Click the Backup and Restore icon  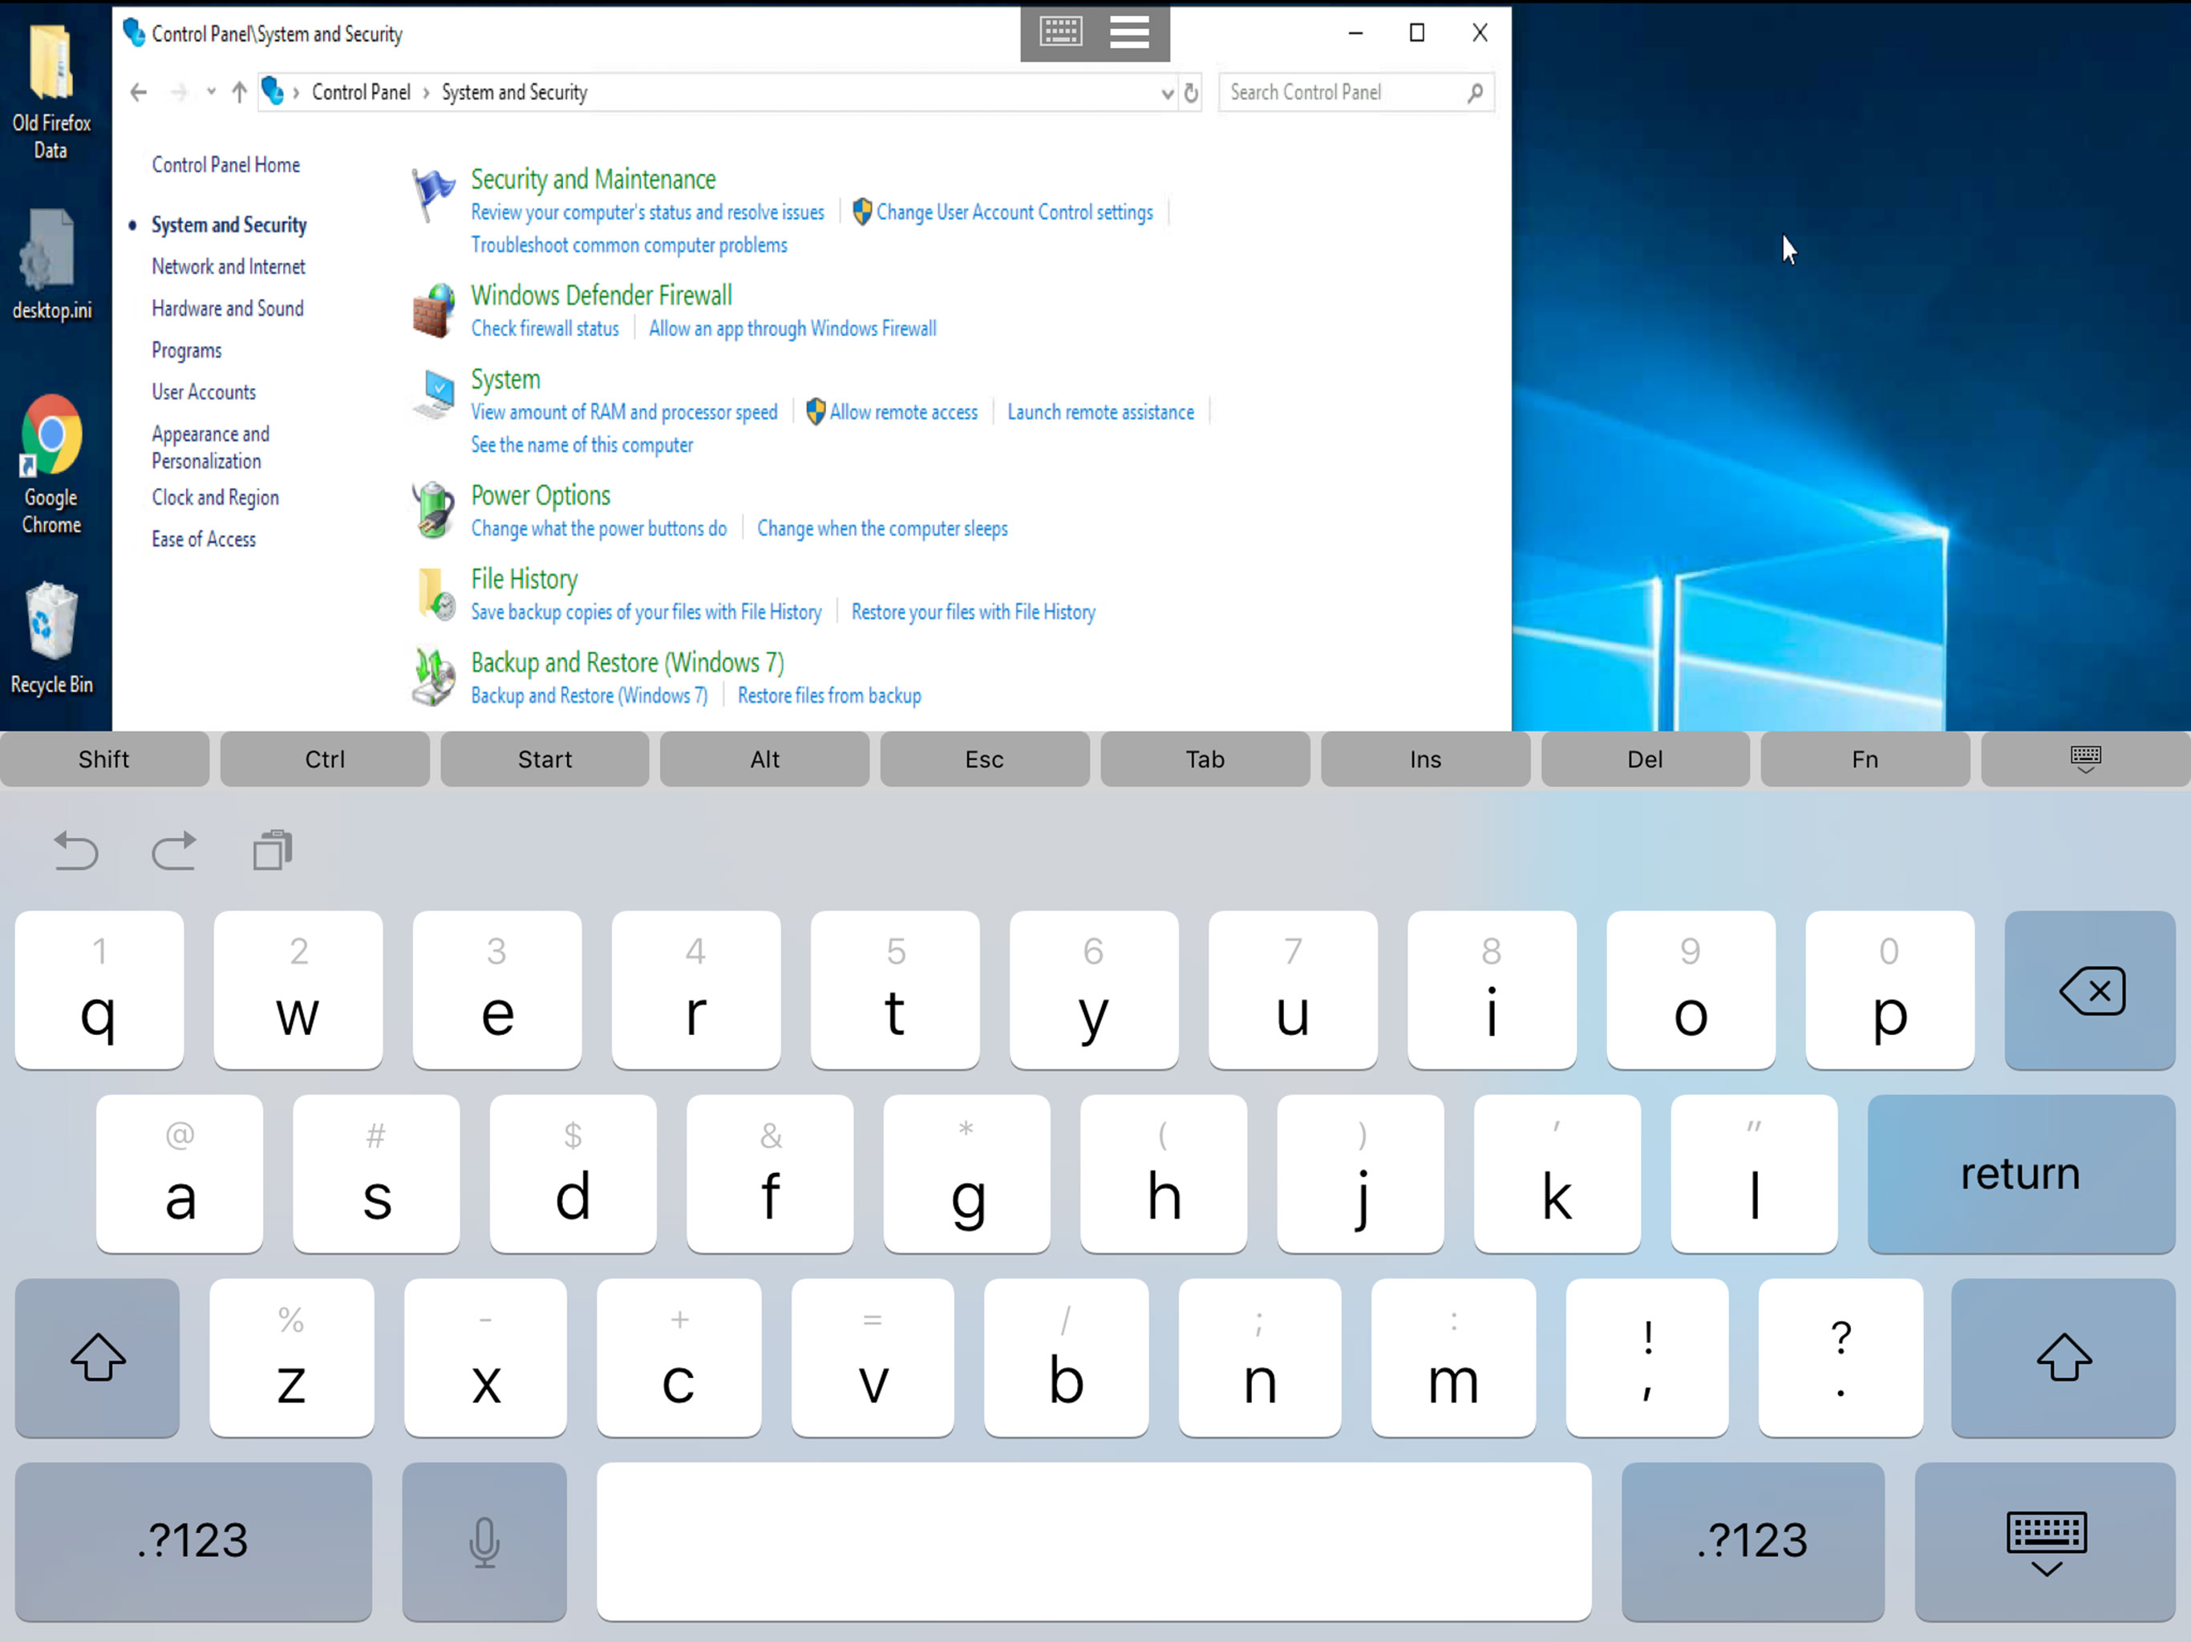pyautogui.click(x=433, y=677)
